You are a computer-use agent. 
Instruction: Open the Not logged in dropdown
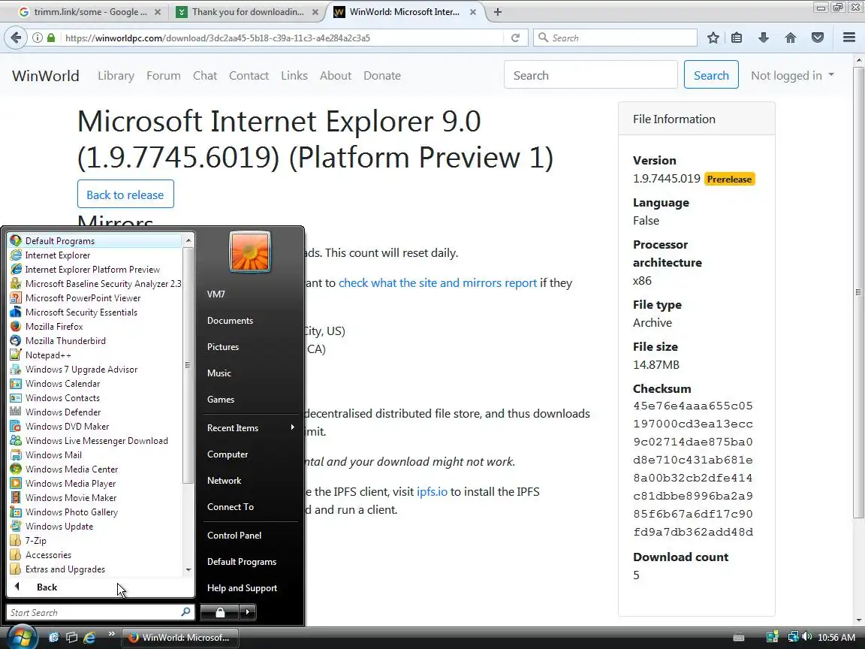[x=792, y=76]
